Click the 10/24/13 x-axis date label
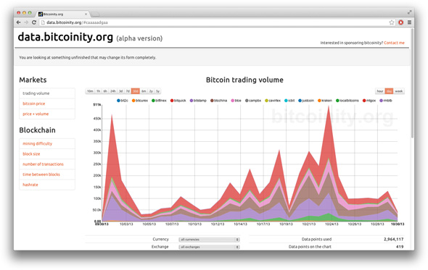This screenshot has height=270, width=428. [x=332, y=224]
